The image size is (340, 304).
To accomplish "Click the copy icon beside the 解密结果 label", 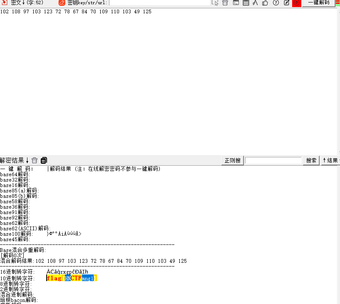I will coord(43,160).
